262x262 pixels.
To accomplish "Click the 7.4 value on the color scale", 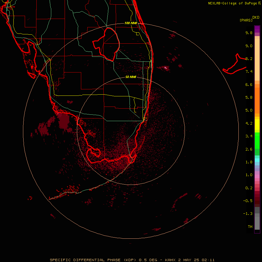I will tap(249, 72).
